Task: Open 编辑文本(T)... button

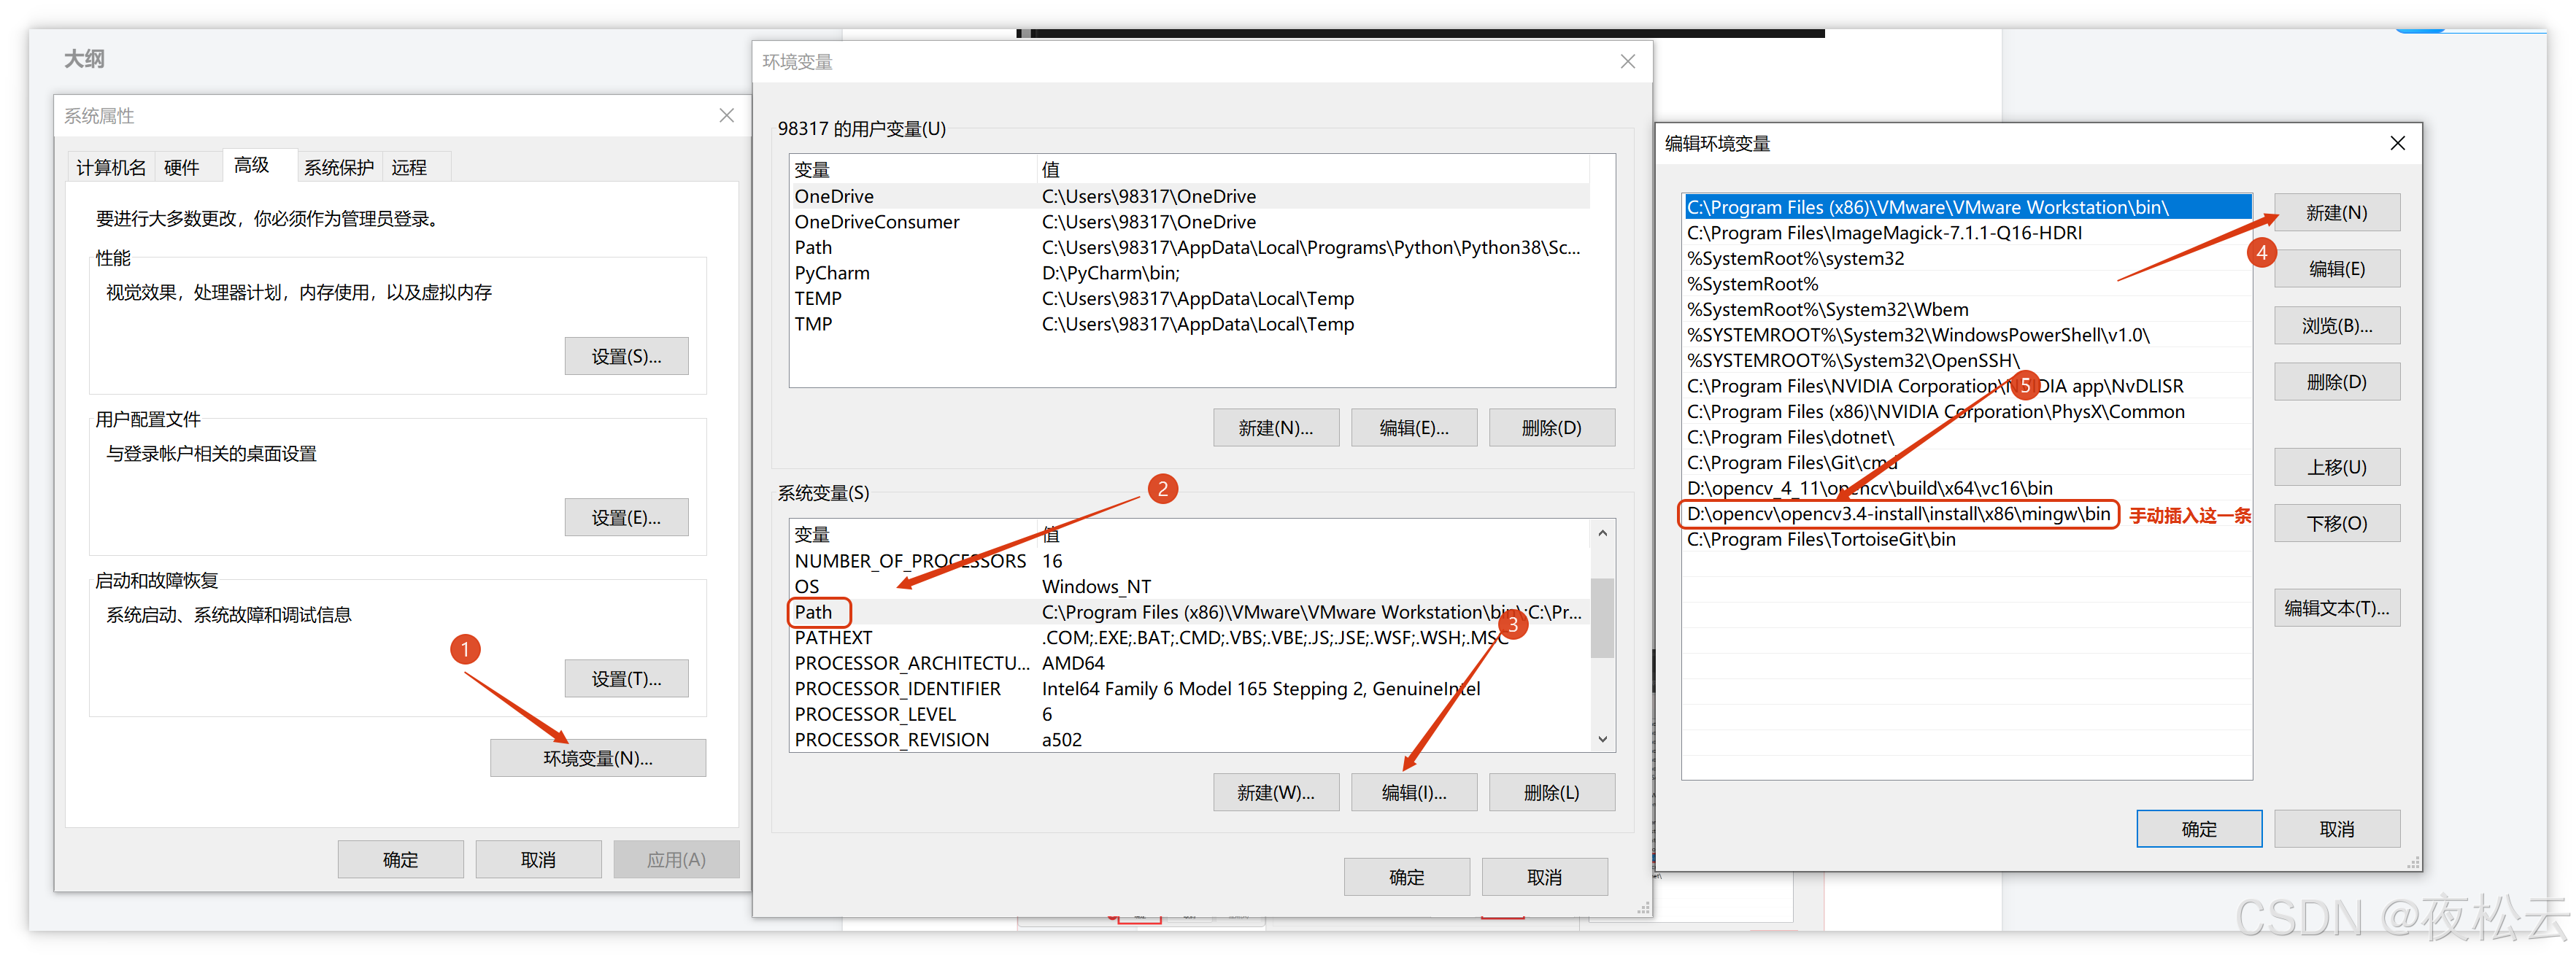Action: click(x=2336, y=608)
